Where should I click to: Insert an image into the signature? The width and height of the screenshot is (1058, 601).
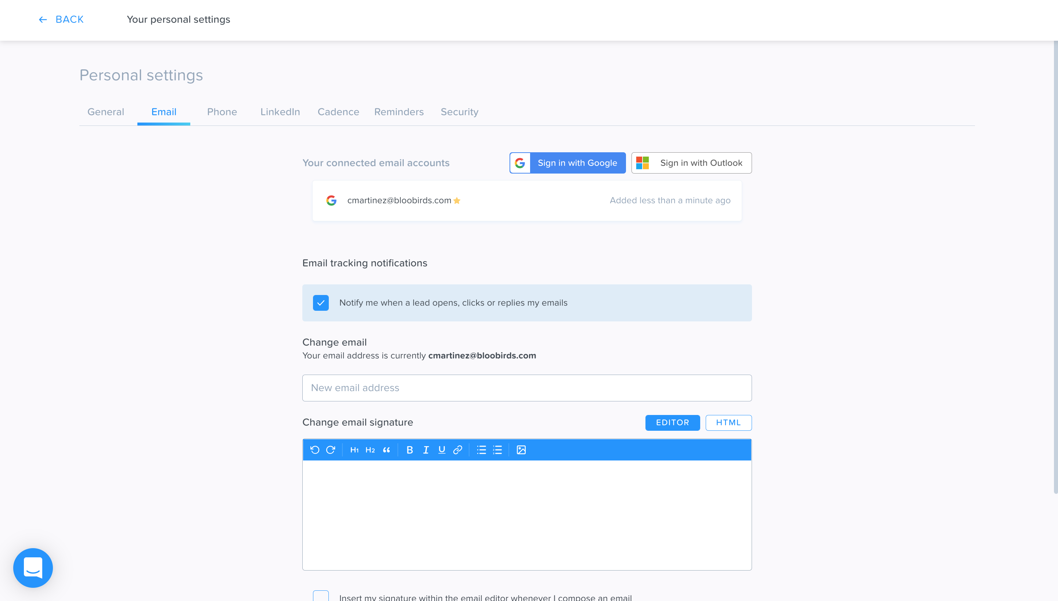point(521,450)
